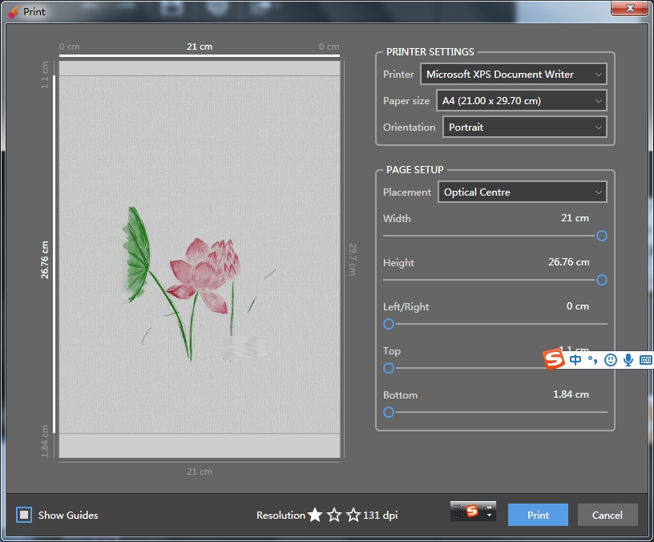This screenshot has width=654, height=542.
Task: Click the Width slider handle
Action: tap(602, 236)
